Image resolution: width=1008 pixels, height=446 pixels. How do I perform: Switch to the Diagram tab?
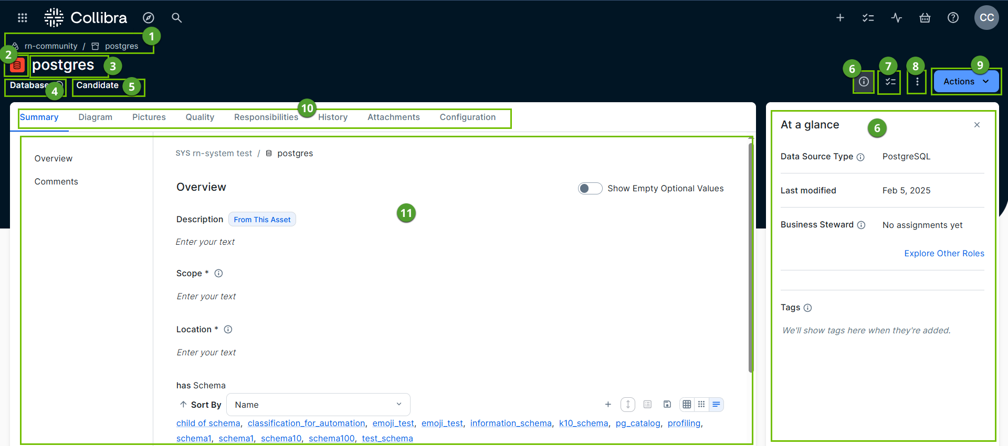pos(95,117)
